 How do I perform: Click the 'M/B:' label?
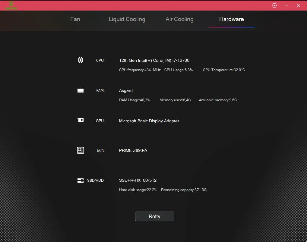click(x=101, y=151)
